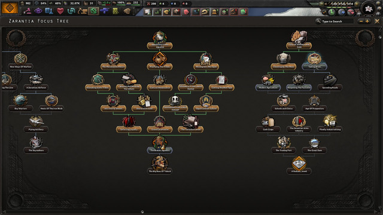
Task: Click the 54% stability indicator
Action: (43, 4)
